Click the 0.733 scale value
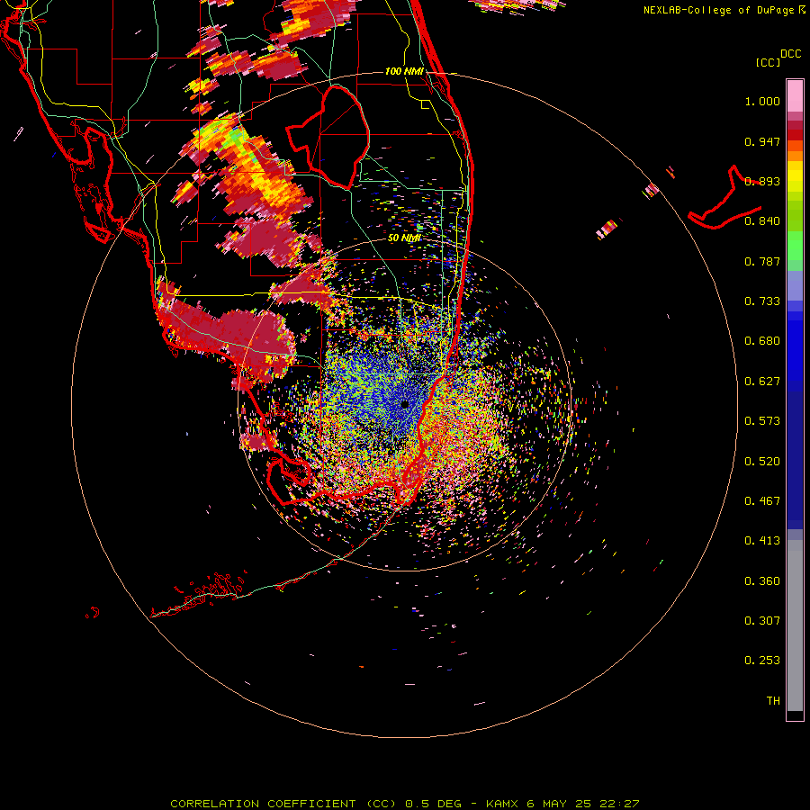 click(x=762, y=301)
